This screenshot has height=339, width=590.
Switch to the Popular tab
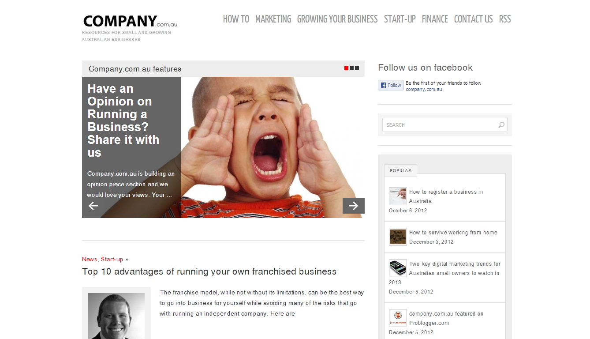(x=400, y=170)
